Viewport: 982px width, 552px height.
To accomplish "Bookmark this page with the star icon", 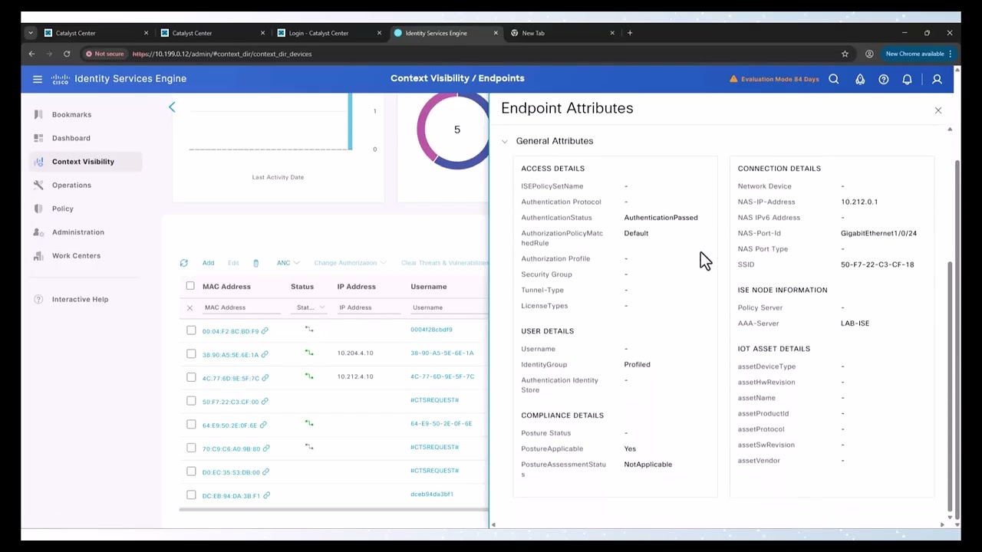I will tap(845, 54).
